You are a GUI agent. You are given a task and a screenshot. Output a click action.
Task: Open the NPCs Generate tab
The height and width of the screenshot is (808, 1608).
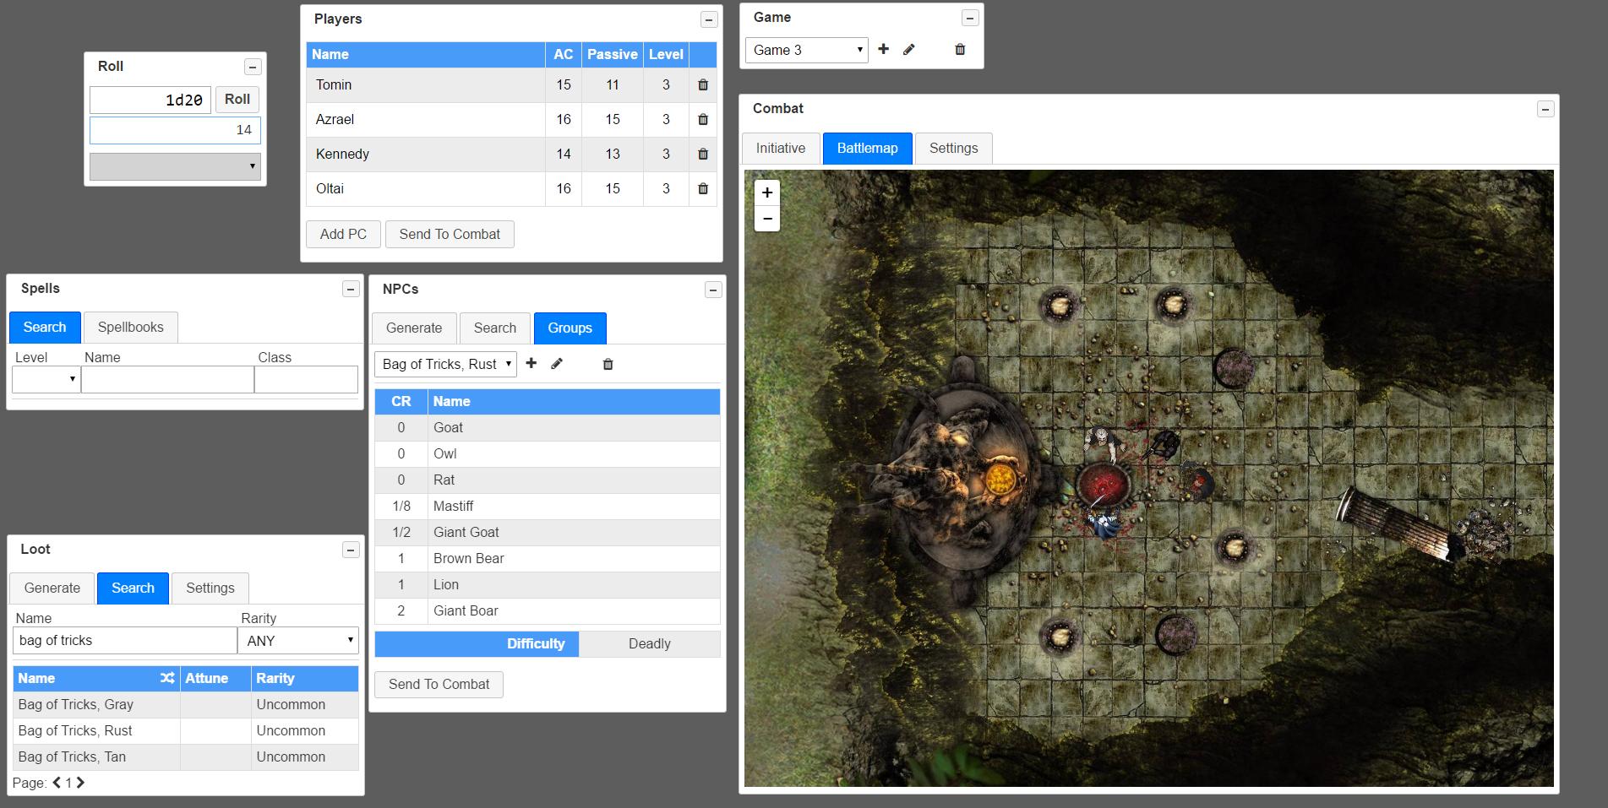point(414,328)
